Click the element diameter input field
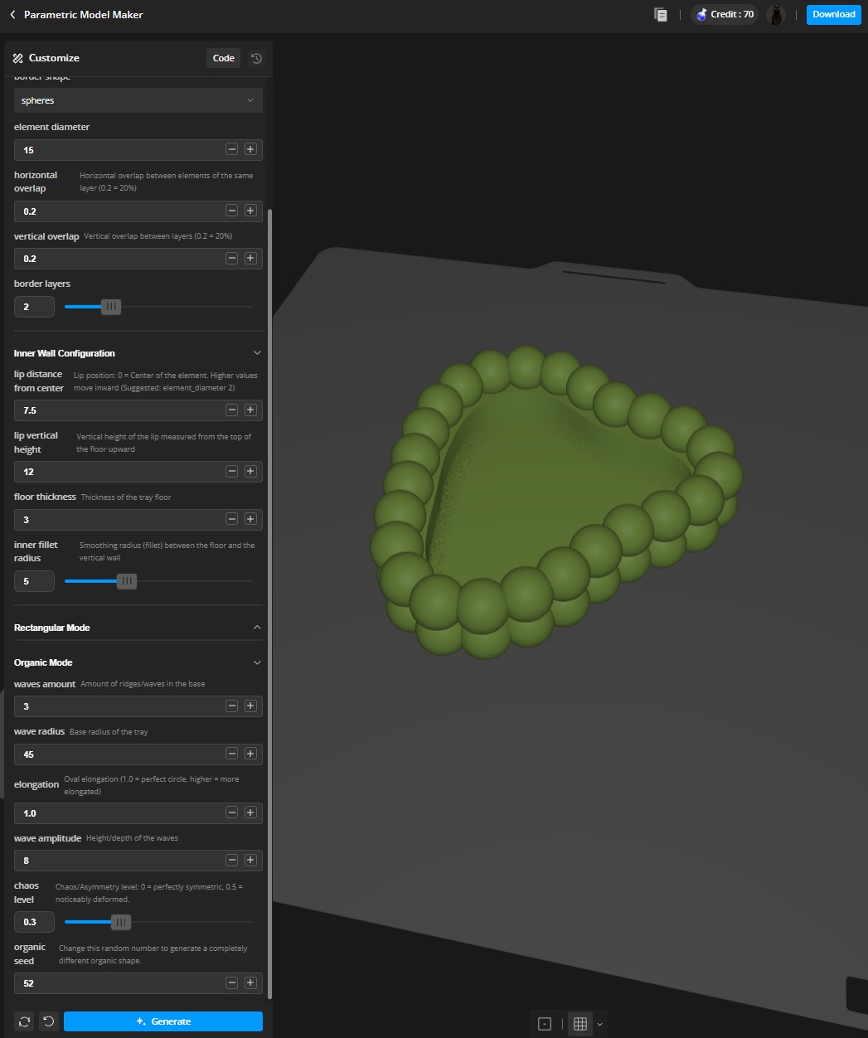The height and width of the screenshot is (1038, 868). coord(138,150)
